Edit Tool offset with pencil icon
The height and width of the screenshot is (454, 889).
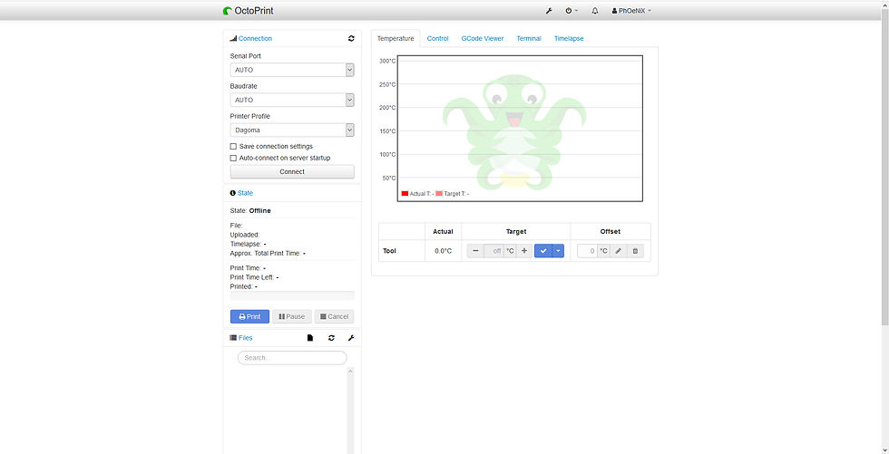pos(619,251)
